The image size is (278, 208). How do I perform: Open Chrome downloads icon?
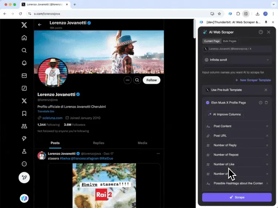point(258,14)
